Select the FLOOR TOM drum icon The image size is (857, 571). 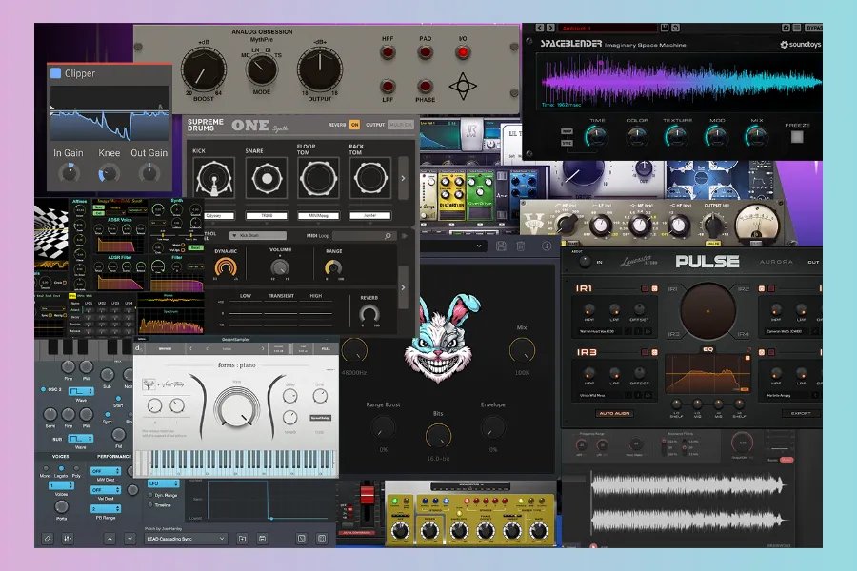pyautogui.click(x=318, y=178)
